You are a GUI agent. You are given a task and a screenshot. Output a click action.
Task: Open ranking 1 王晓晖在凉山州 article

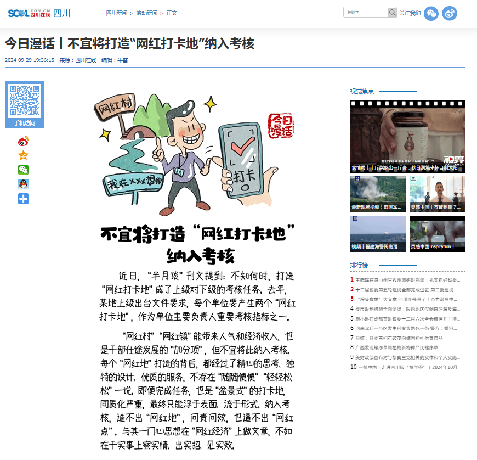click(x=407, y=280)
